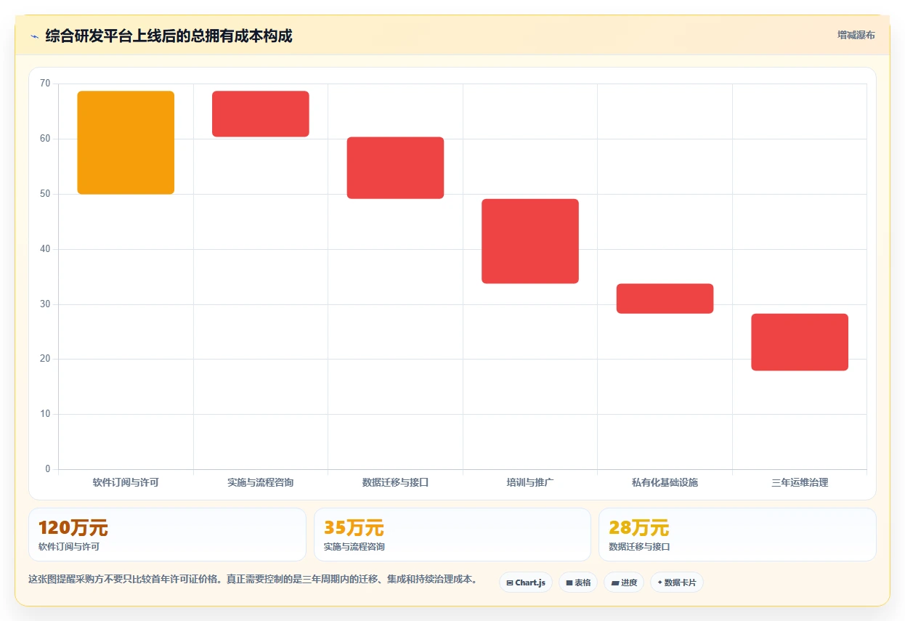This screenshot has width=905, height=621.
Task: Click the footnote text starting 这张图提醒采购方
Action: click(x=253, y=579)
